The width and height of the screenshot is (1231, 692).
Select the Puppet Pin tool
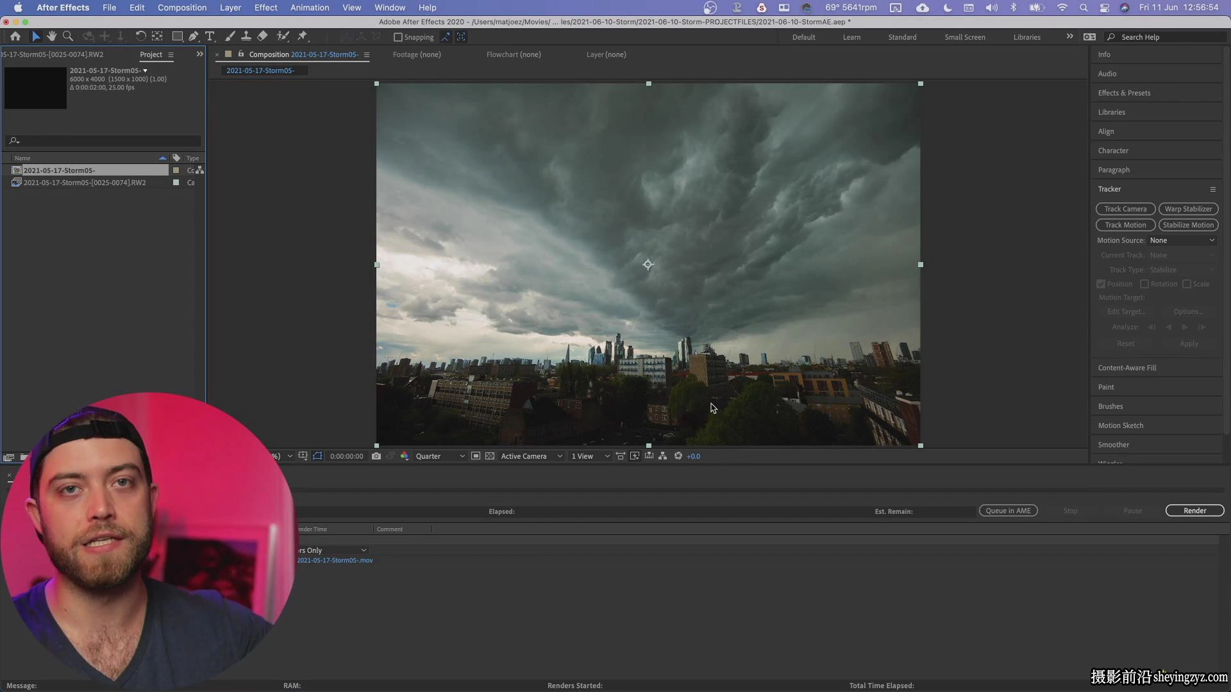point(303,37)
